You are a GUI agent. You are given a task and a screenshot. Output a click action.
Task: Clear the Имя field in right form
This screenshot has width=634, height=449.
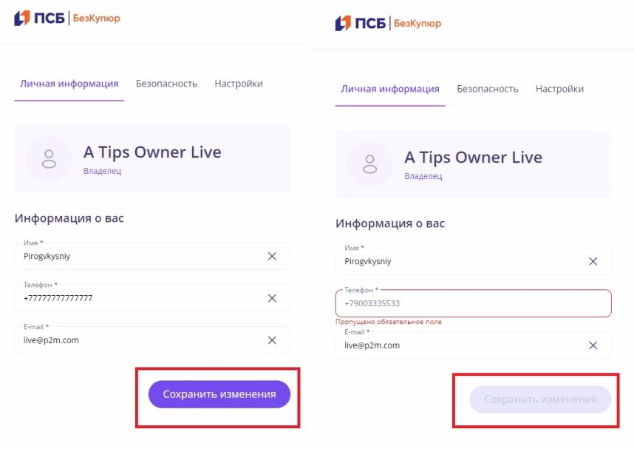(x=593, y=262)
